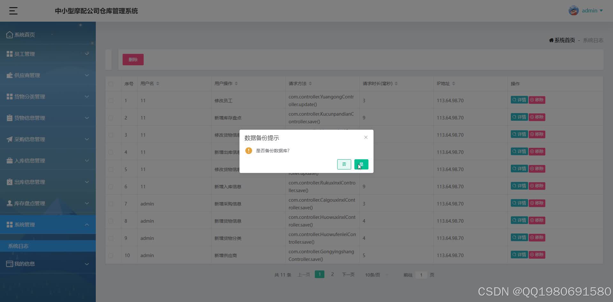Click the 前往 page number input field
The height and width of the screenshot is (302, 613).
pyautogui.click(x=421, y=275)
